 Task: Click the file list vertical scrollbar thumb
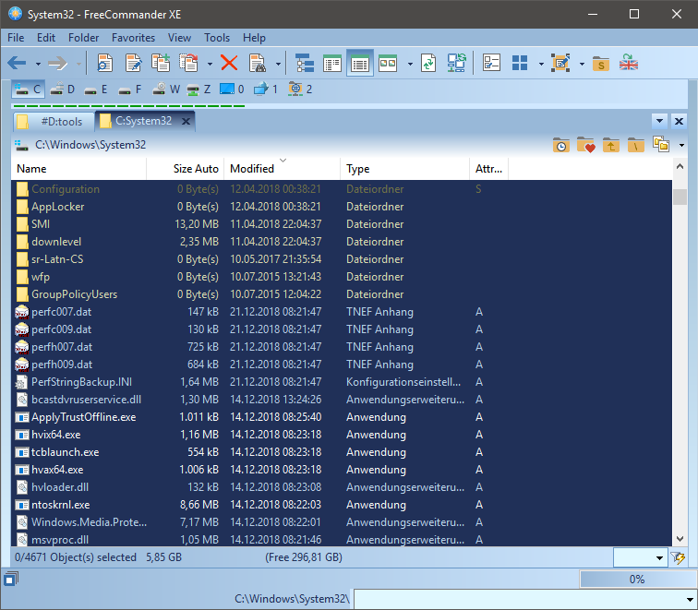680,197
